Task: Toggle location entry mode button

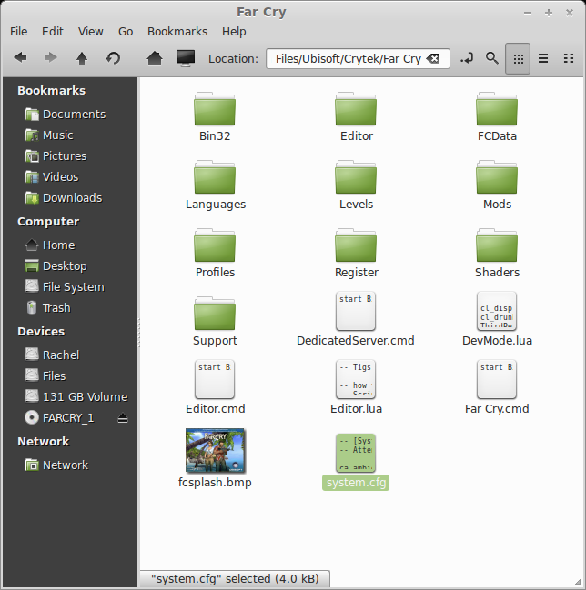Action: point(467,58)
